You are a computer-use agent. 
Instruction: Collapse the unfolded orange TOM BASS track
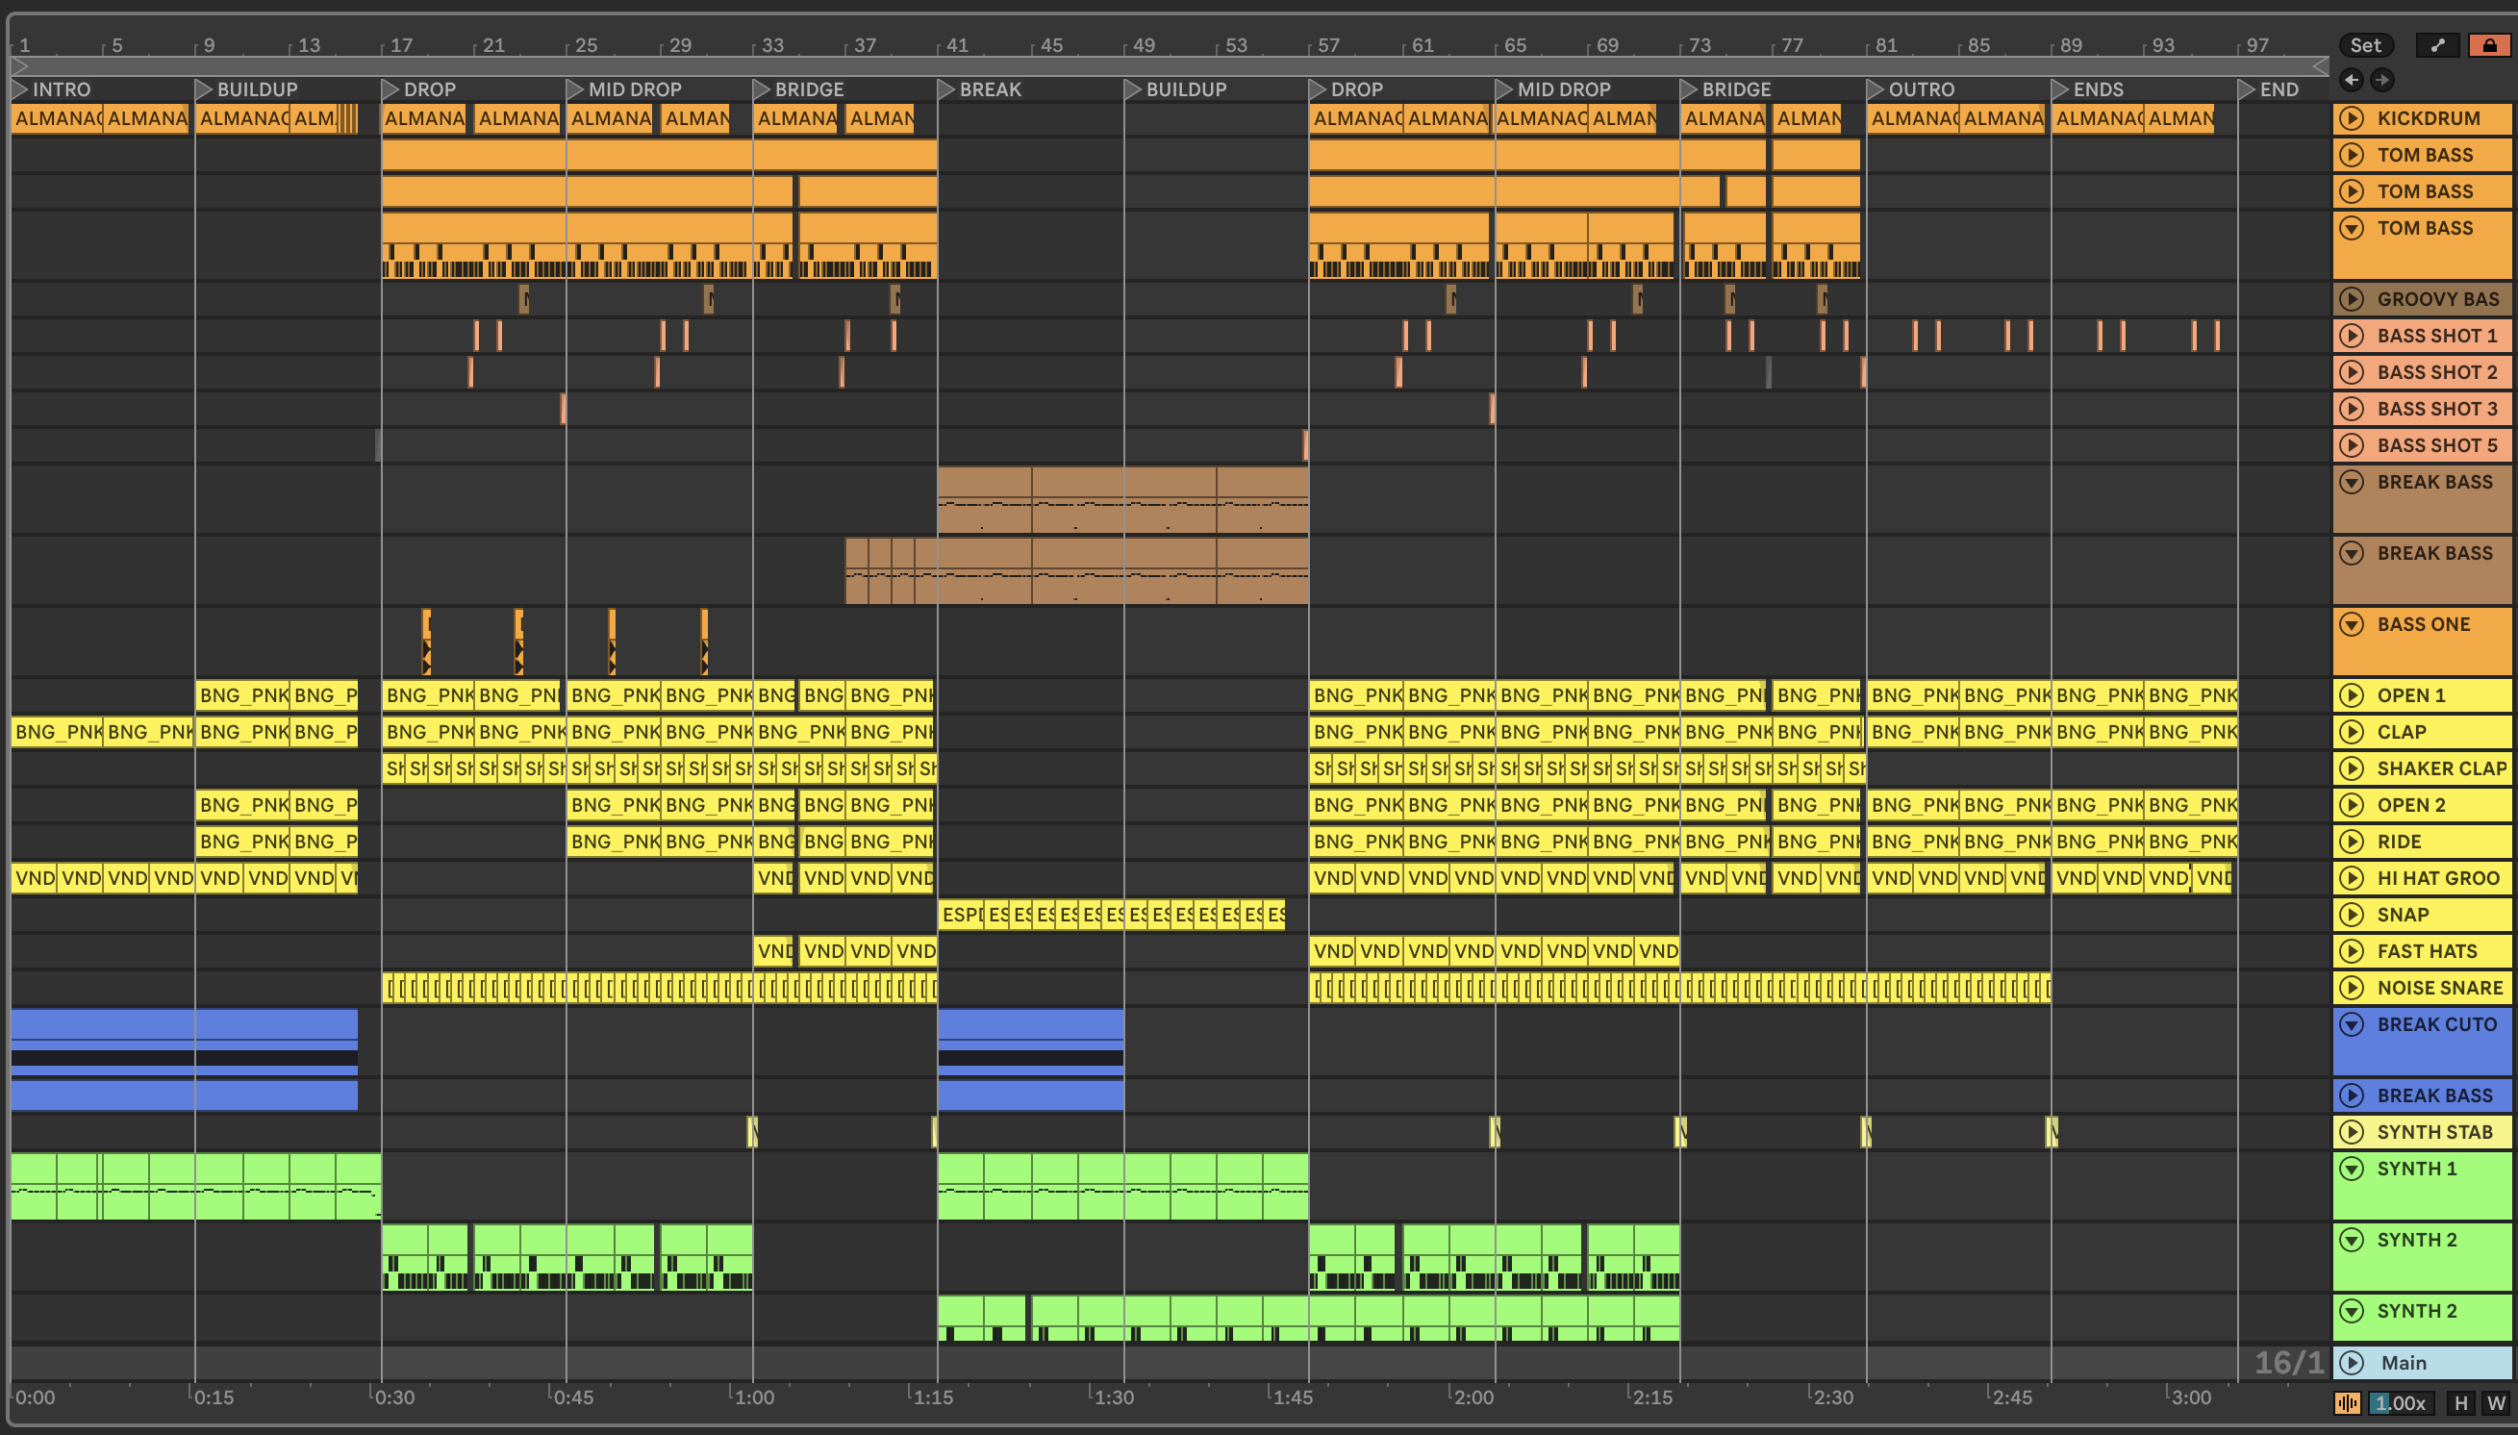tap(2352, 228)
